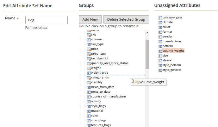Viewport: 218px width, 127px height.
Task: Click the scrollbar up arrow in Groups
Action: (147, 32)
